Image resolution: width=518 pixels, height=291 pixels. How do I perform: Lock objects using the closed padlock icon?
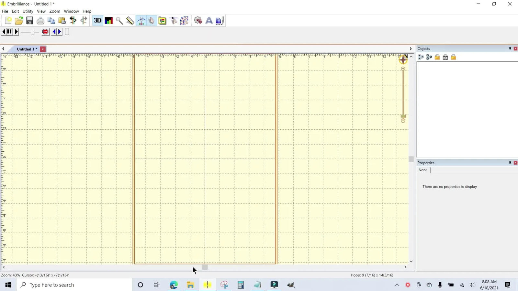[x=437, y=57]
